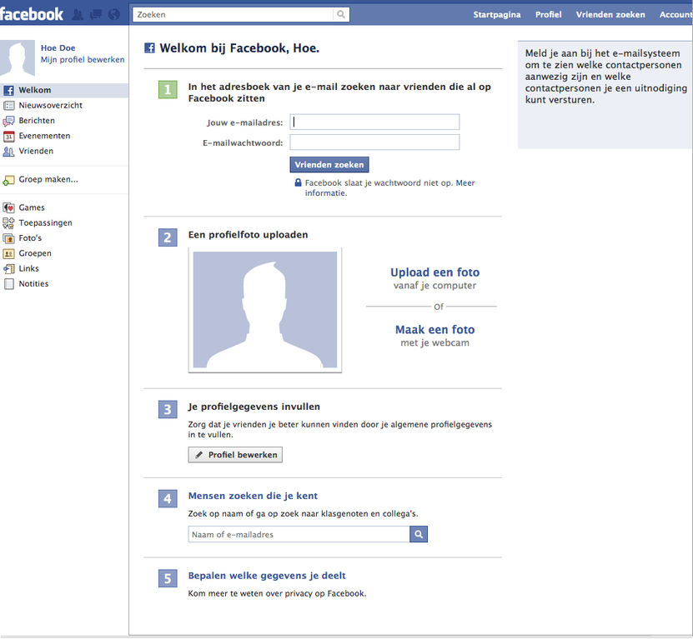The height and width of the screenshot is (639, 693).
Task: Open Profiel in top navigation
Action: pyautogui.click(x=548, y=15)
